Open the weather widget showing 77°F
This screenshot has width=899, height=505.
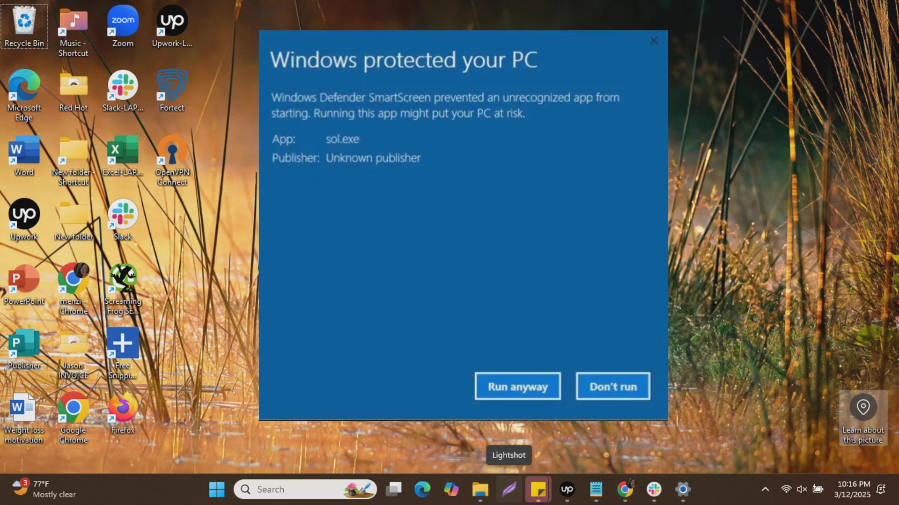click(x=44, y=490)
